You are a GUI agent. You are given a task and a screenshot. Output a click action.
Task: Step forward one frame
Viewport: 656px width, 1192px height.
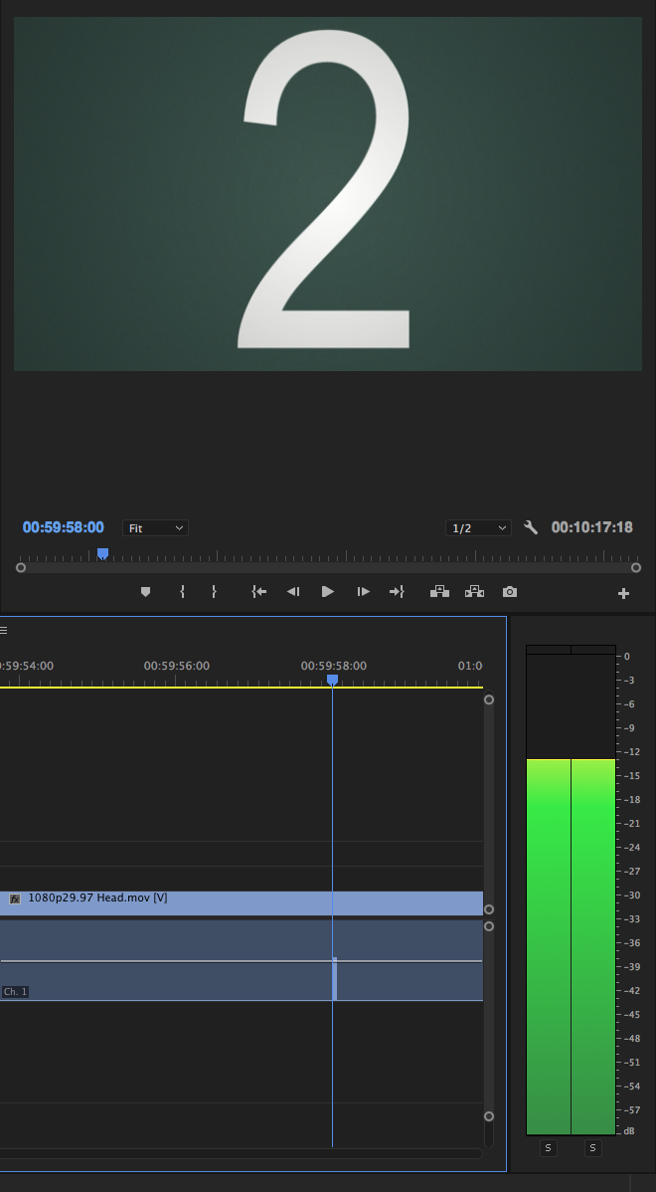click(x=364, y=591)
